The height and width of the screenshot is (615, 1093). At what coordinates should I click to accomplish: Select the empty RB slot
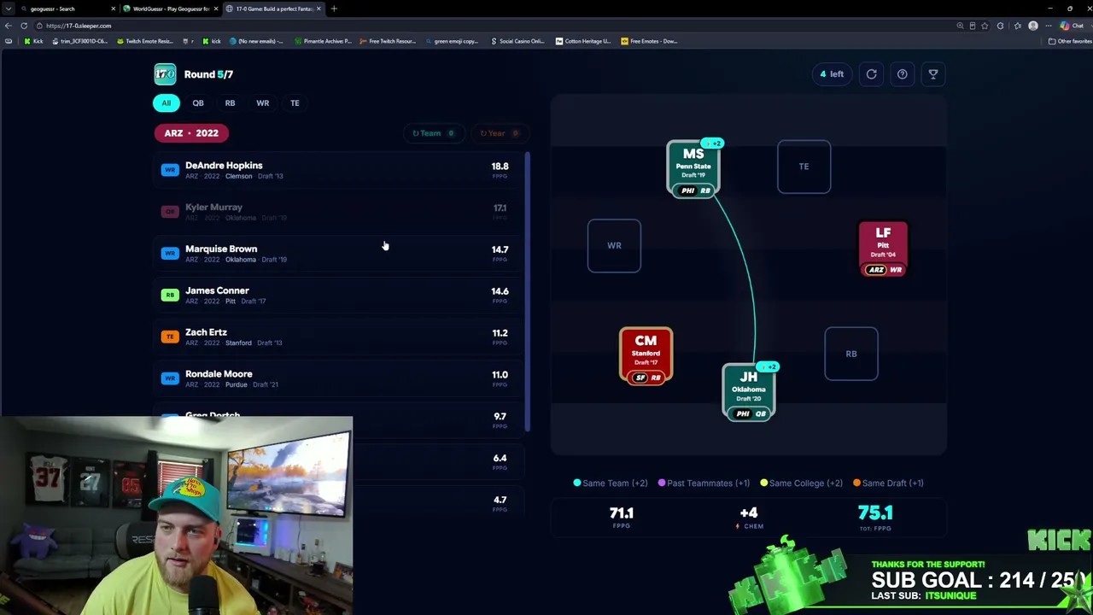851,354
